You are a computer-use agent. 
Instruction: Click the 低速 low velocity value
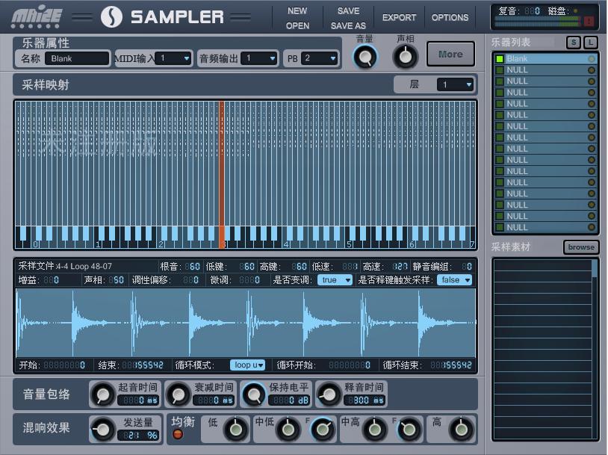(x=350, y=267)
